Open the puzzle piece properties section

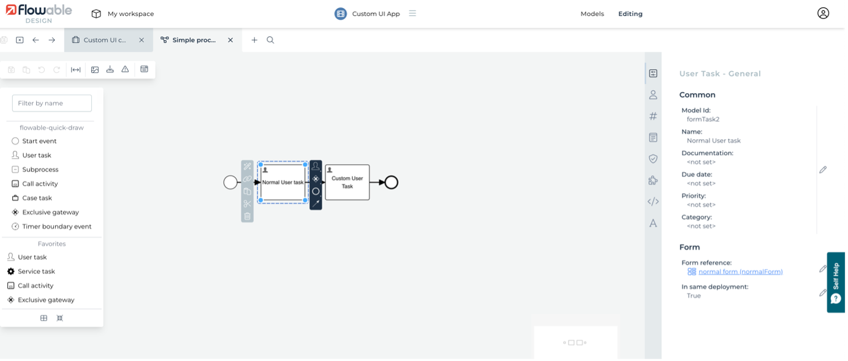tap(653, 180)
